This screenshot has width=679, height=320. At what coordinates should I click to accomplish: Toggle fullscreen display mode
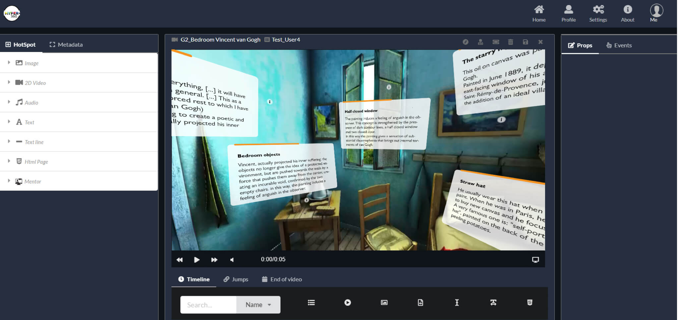coord(535,260)
